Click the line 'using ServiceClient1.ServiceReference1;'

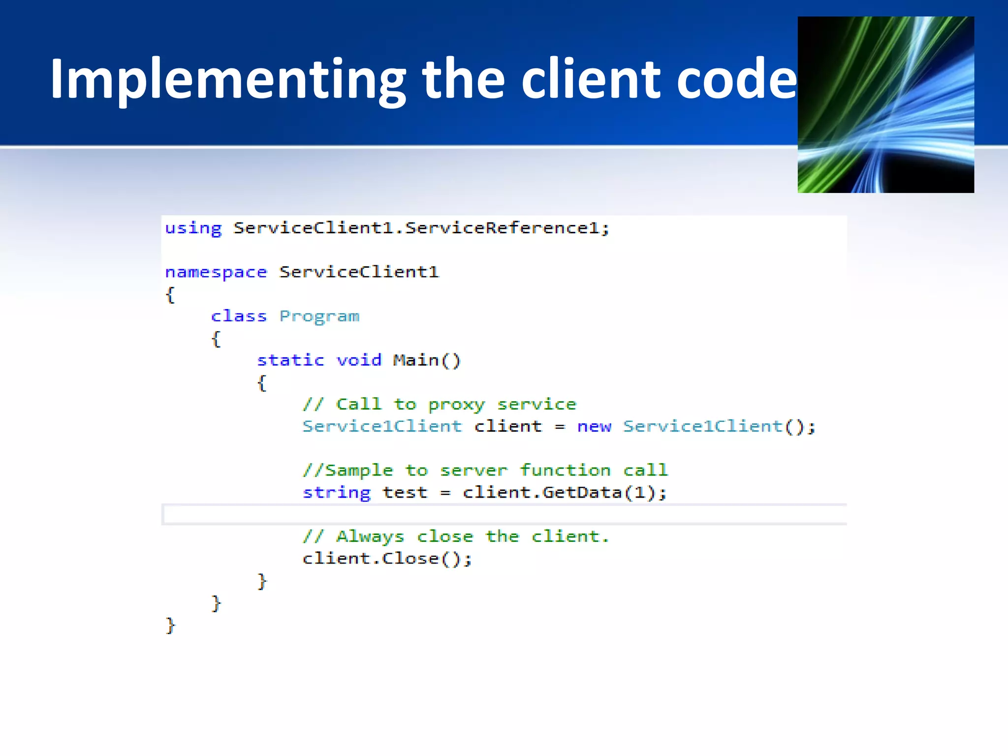pyautogui.click(x=387, y=228)
